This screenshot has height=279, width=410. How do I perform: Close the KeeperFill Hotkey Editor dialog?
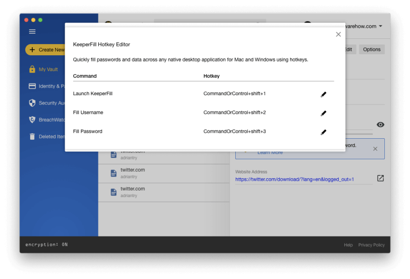338,34
